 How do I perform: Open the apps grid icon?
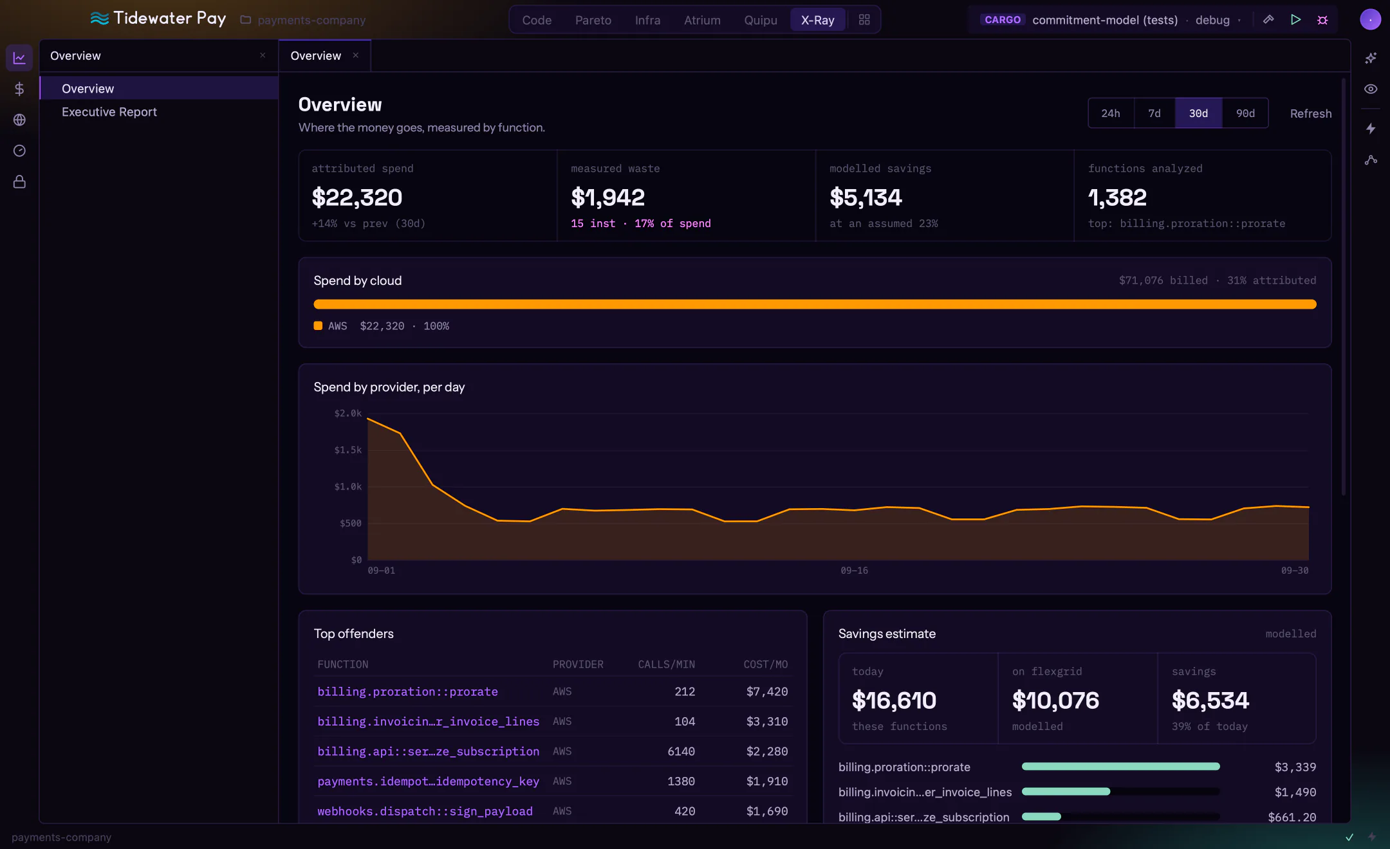coord(864,20)
